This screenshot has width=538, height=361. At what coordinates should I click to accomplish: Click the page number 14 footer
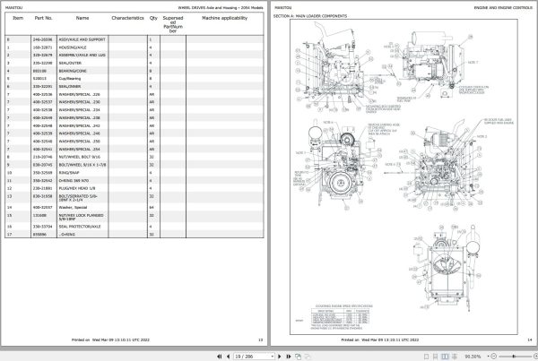(529, 340)
